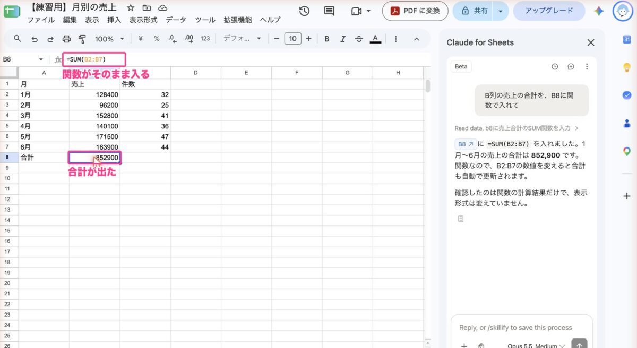The width and height of the screenshot is (637, 348).
Task: Copy Claude's response with clipboard icon
Action: (x=461, y=219)
